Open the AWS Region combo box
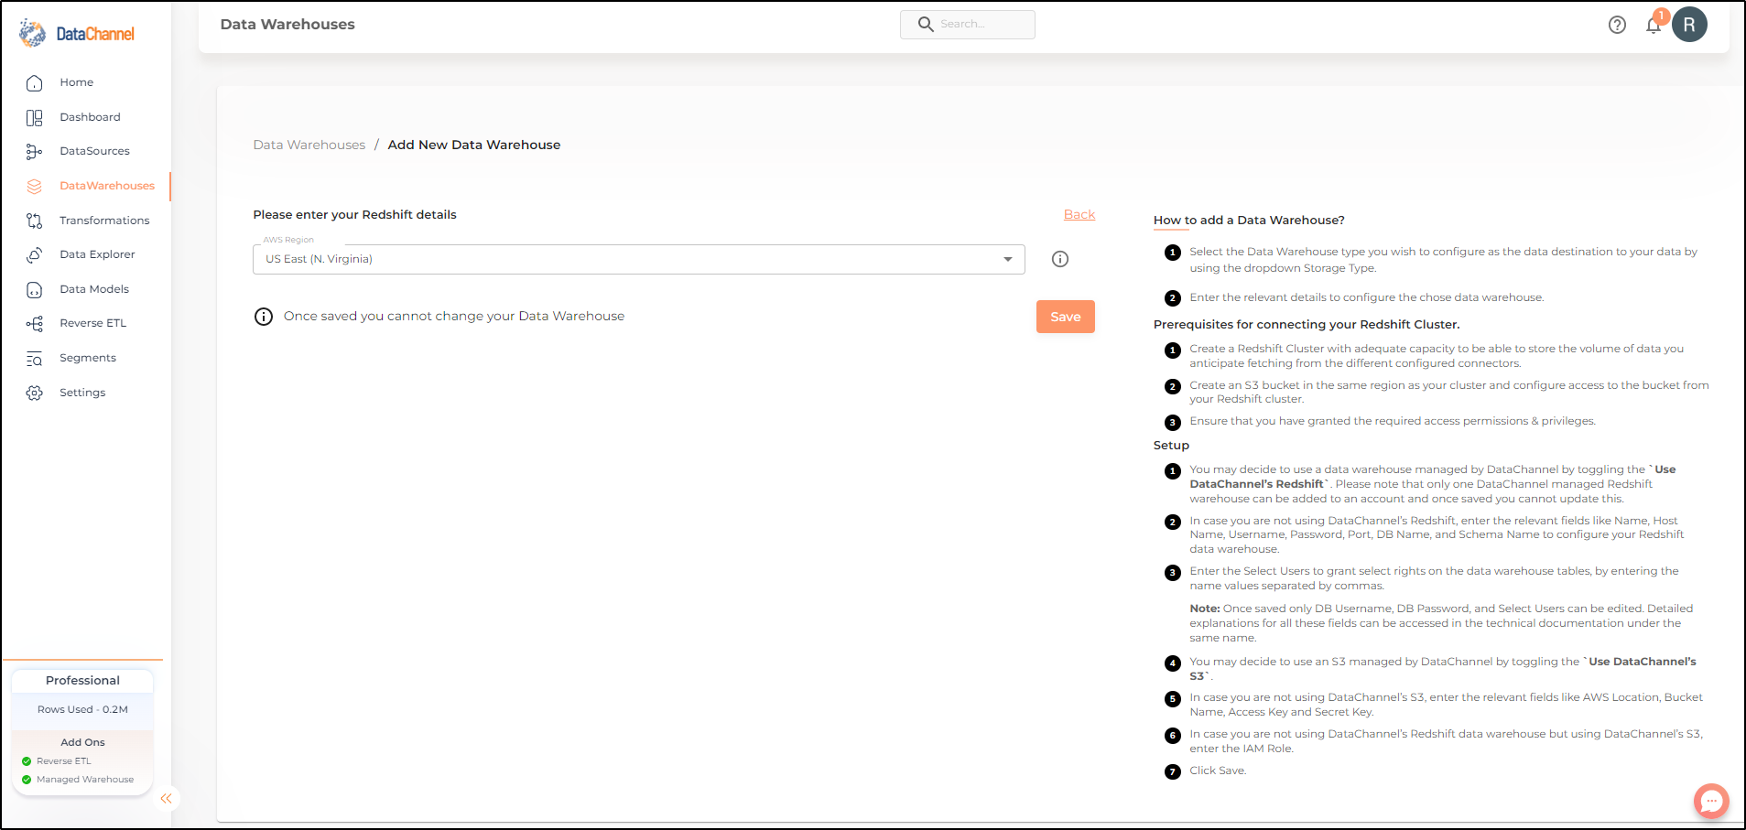This screenshot has height=830, width=1746. point(639,259)
